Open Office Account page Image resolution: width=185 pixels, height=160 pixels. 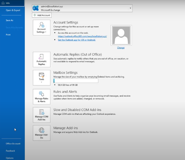(13, 144)
